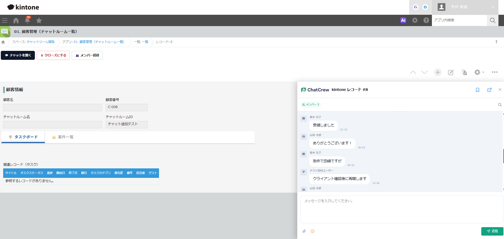Close the ChatCrew panel
Screen dimensions: 504x239
(x=500, y=90)
